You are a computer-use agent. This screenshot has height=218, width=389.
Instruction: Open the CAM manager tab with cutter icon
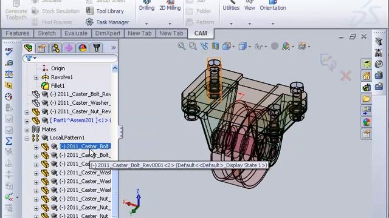(97, 48)
